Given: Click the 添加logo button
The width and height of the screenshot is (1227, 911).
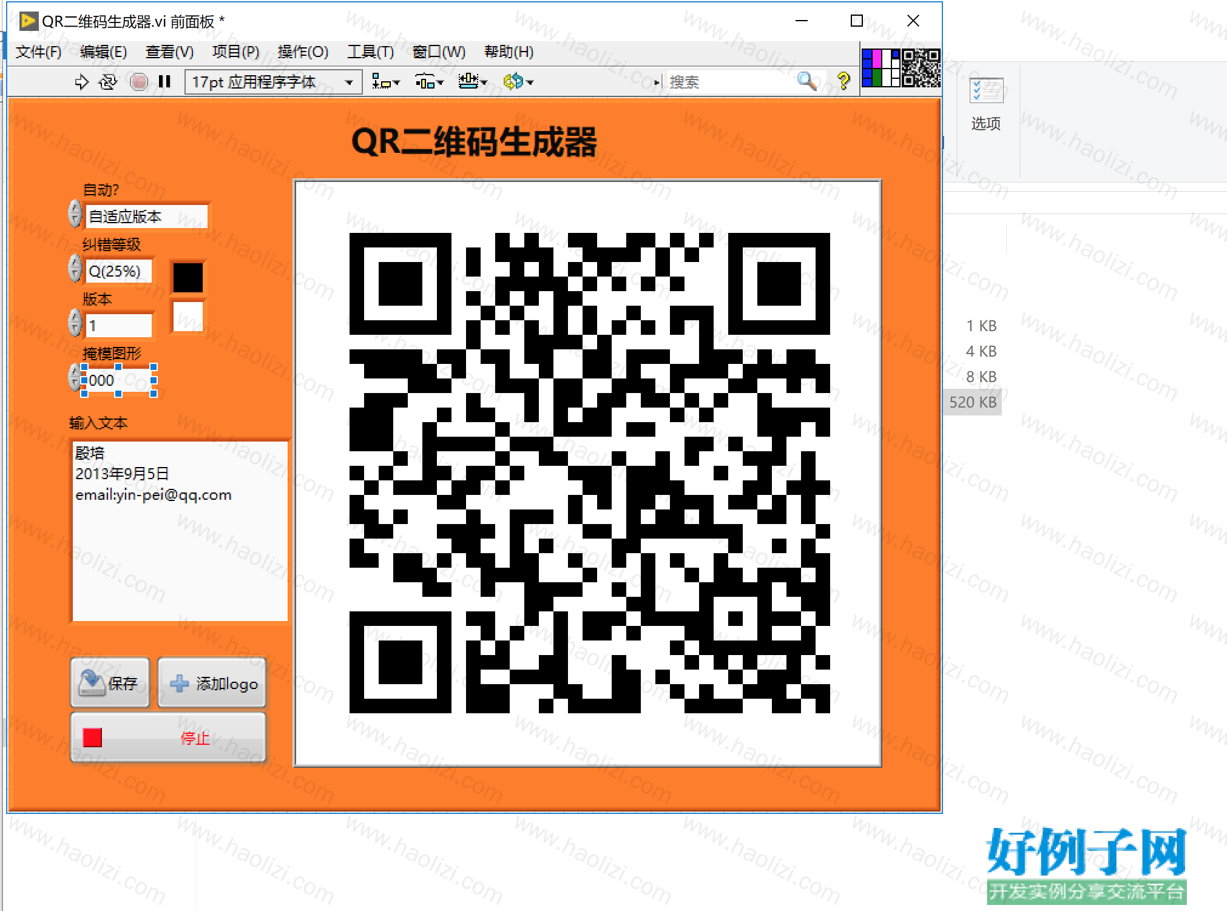Looking at the screenshot, I should 212,683.
